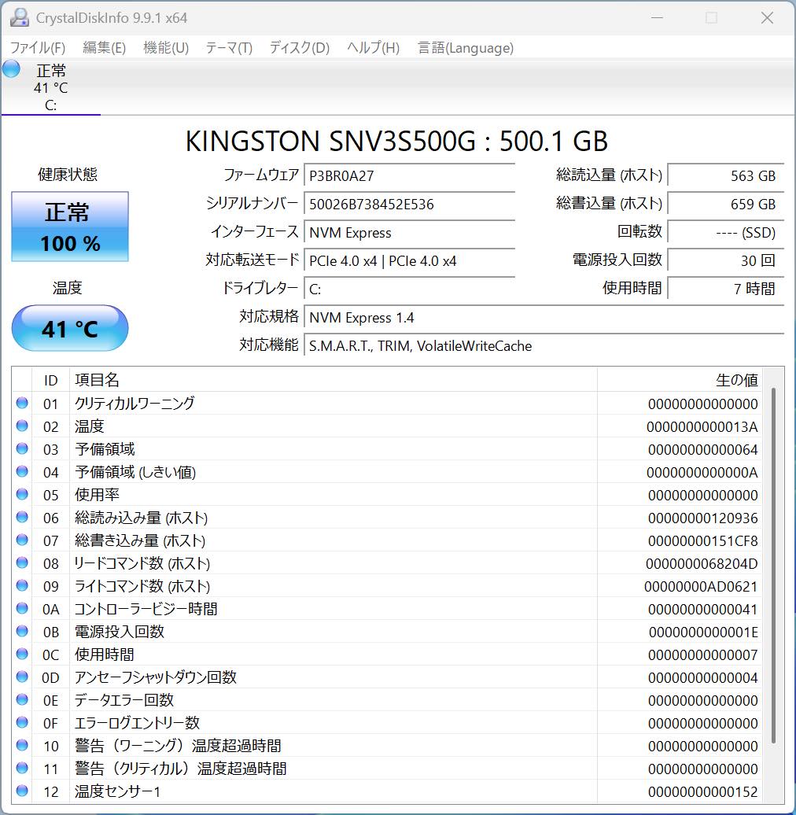
Task: Select raw value 00000000000041
Action: [702, 609]
